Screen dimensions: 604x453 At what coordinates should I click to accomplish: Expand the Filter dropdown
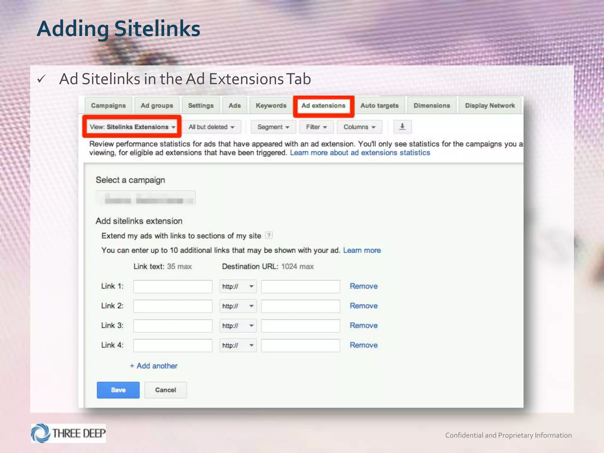coord(316,127)
